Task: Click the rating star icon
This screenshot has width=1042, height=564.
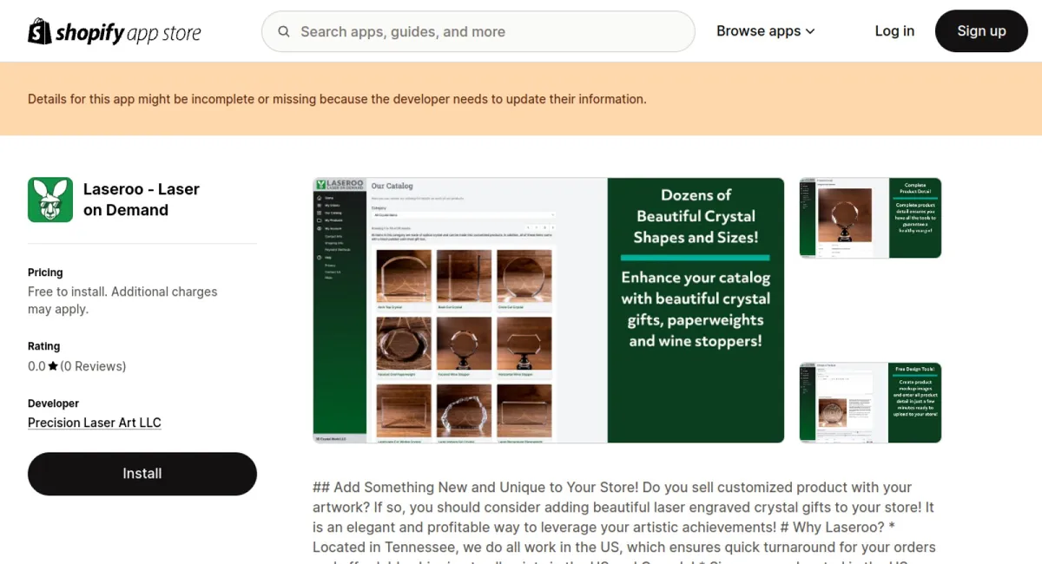Action: coord(53,366)
